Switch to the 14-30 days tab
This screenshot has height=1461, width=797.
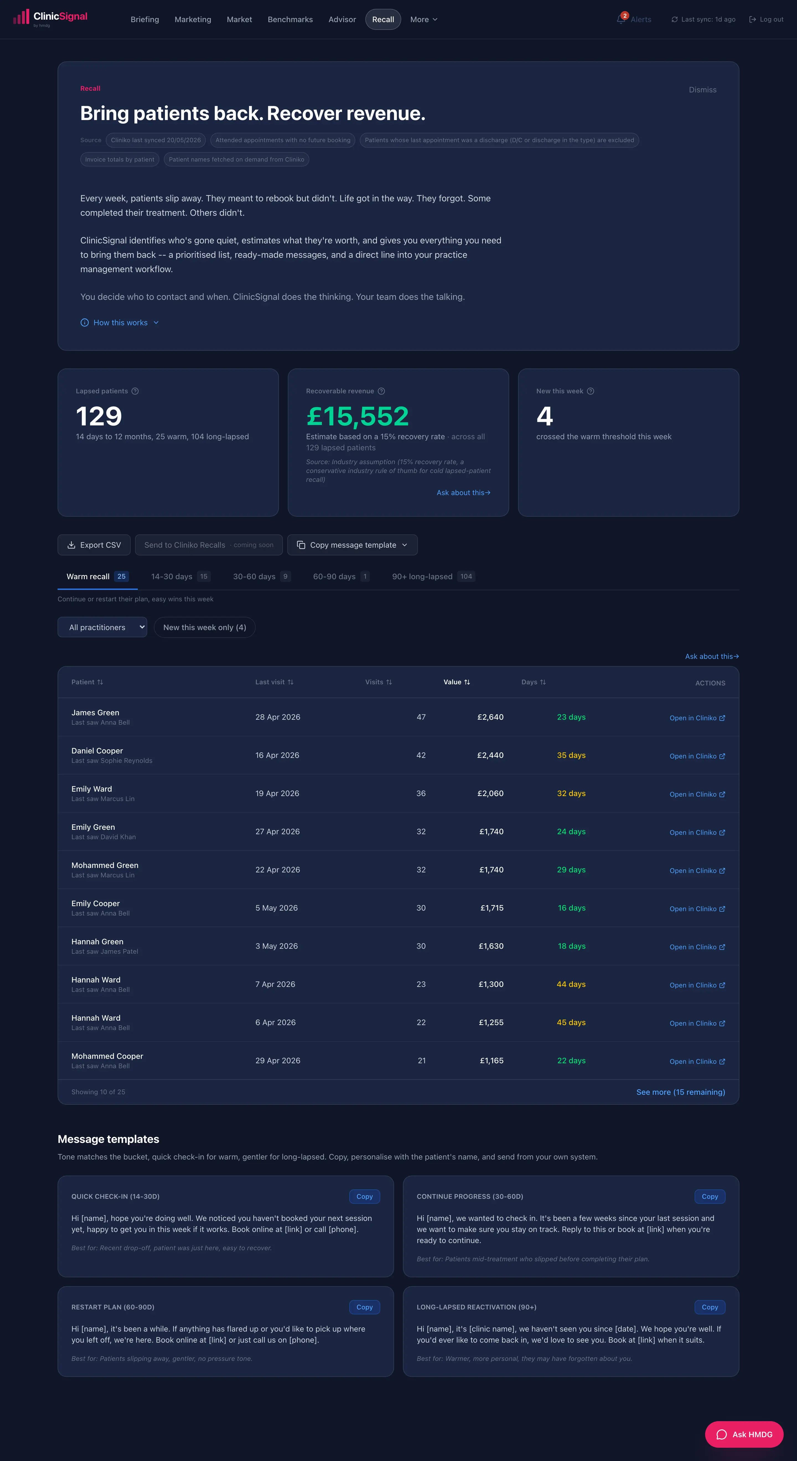click(x=181, y=576)
